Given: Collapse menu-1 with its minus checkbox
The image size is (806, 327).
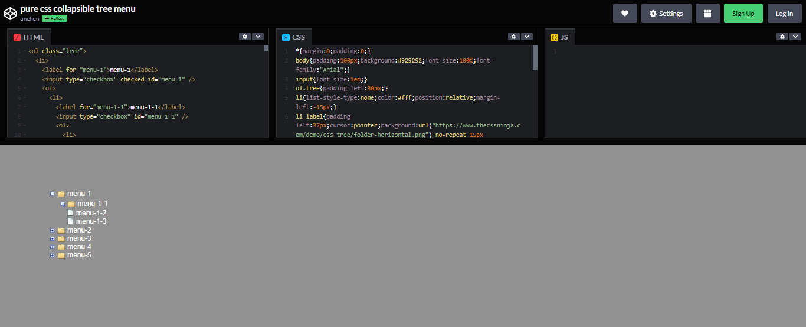Looking at the screenshot, I should [53, 194].
